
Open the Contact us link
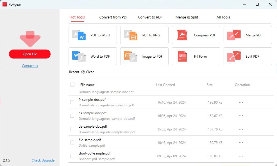tap(30, 66)
